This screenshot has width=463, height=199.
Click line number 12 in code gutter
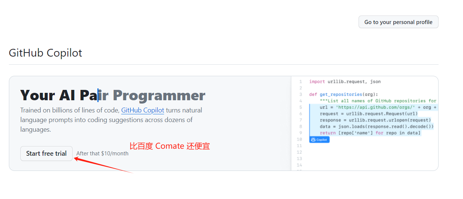click(x=299, y=152)
